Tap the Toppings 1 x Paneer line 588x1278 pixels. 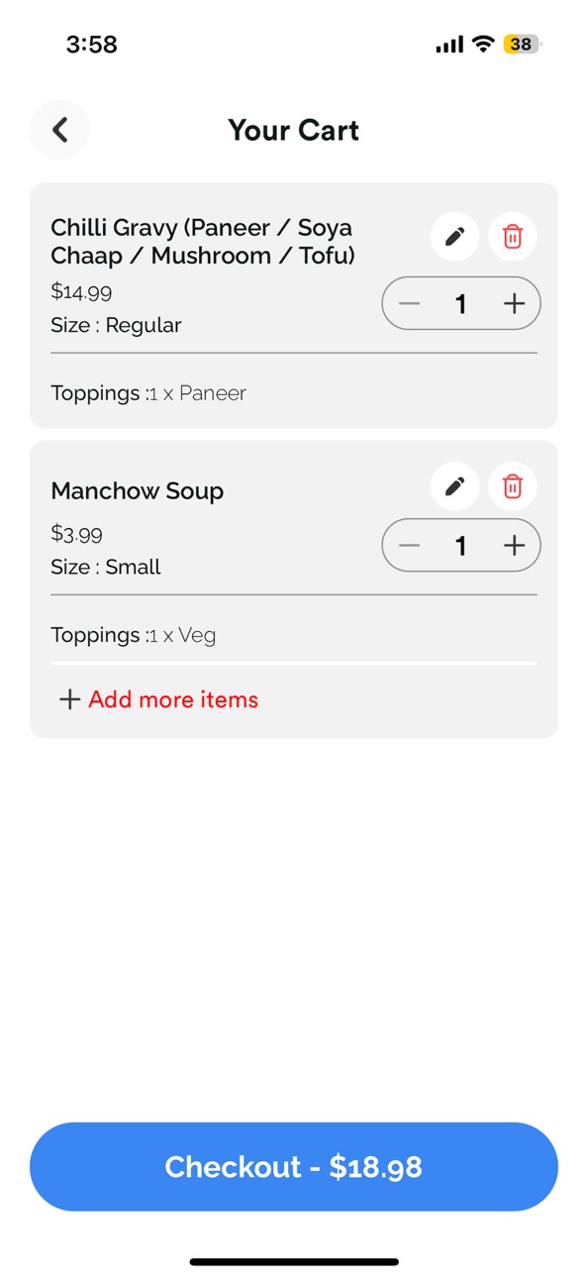[x=148, y=393]
